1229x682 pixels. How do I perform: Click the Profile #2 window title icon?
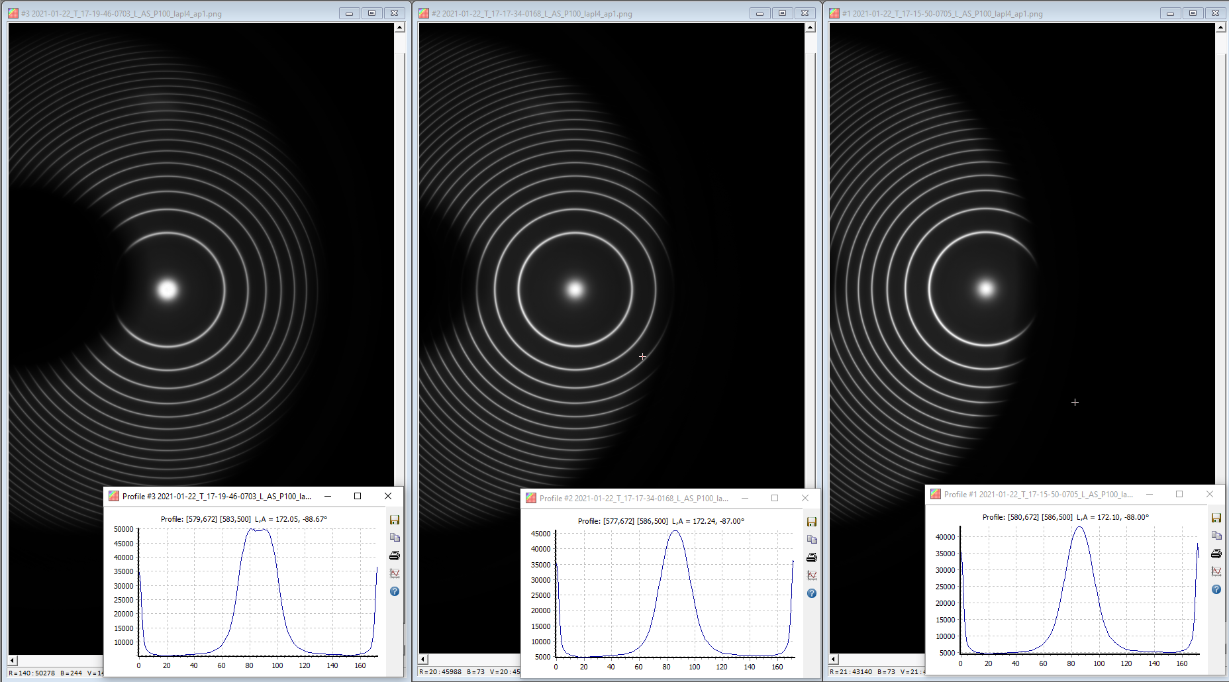pyautogui.click(x=531, y=498)
